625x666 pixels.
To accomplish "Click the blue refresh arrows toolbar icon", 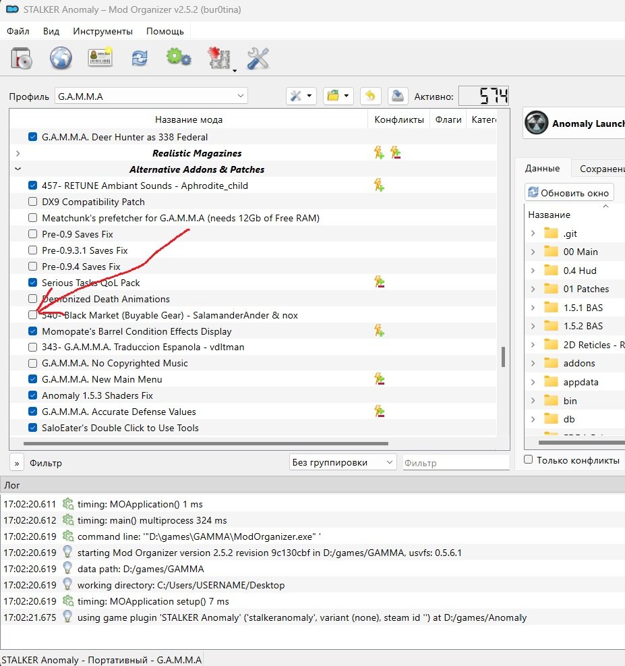I will (x=140, y=59).
